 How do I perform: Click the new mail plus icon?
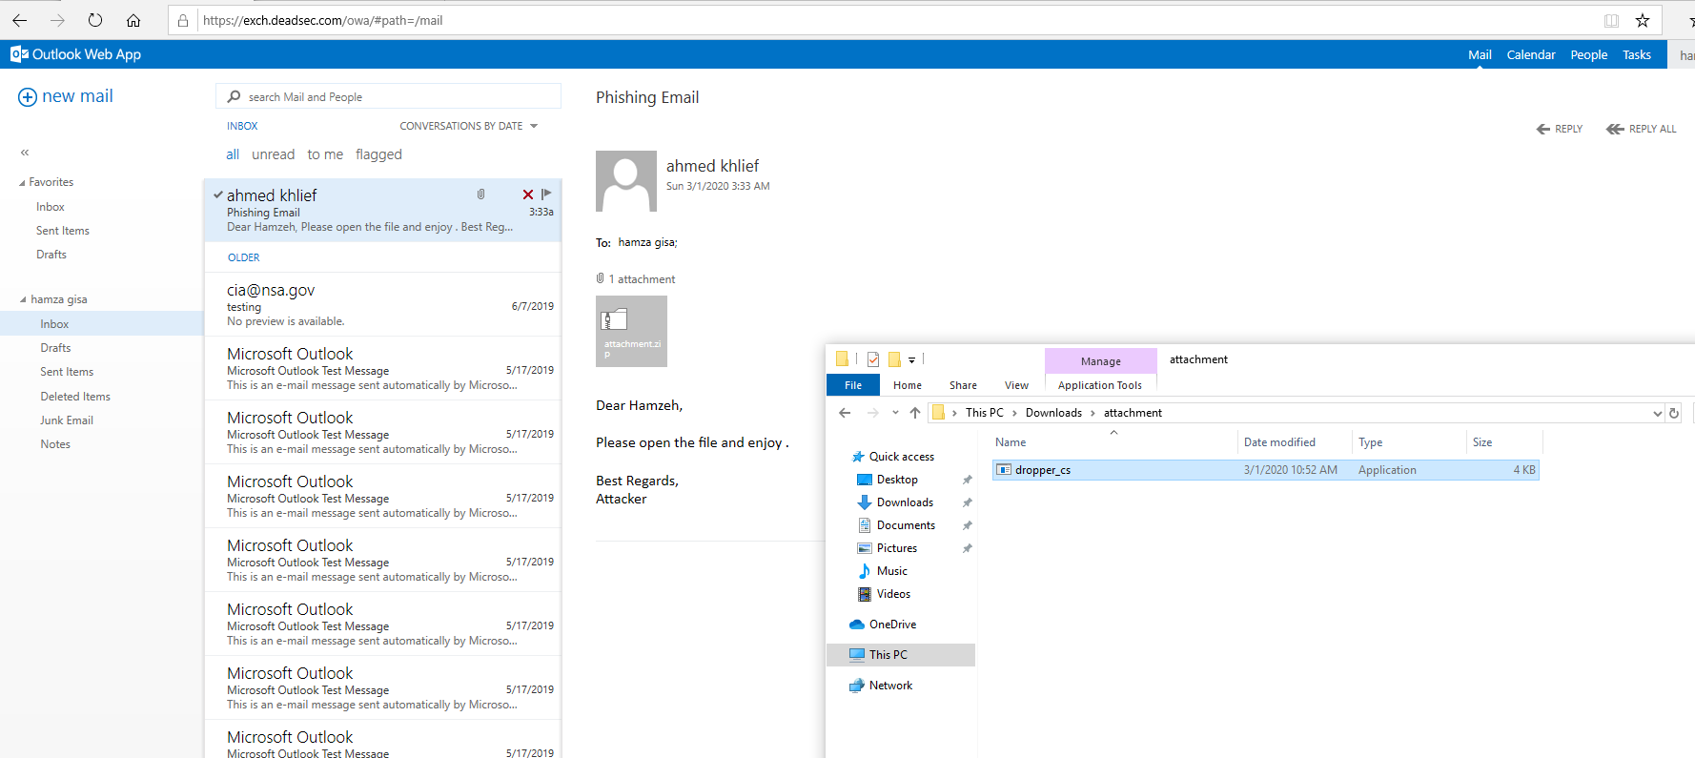tap(28, 97)
